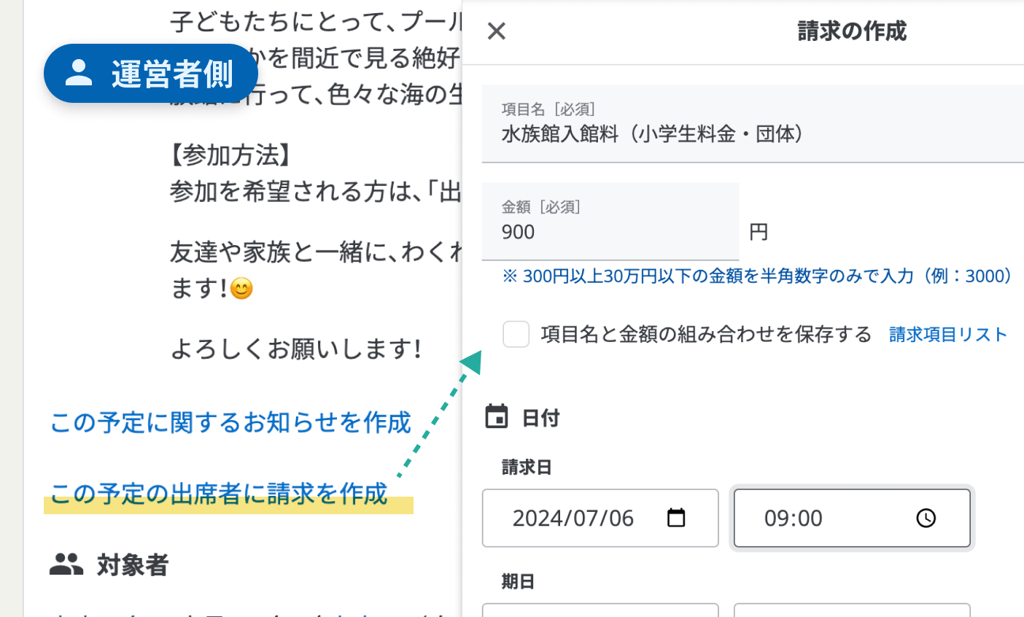Click the 2024/07/06 date text in 請求日

(573, 519)
